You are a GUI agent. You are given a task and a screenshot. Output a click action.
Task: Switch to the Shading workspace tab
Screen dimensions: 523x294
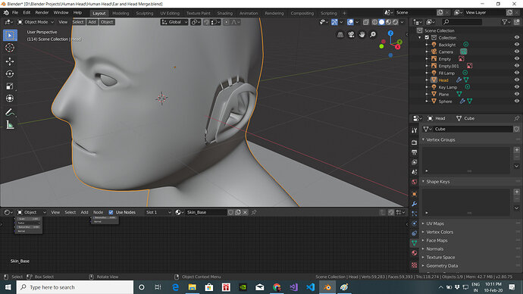coord(225,14)
